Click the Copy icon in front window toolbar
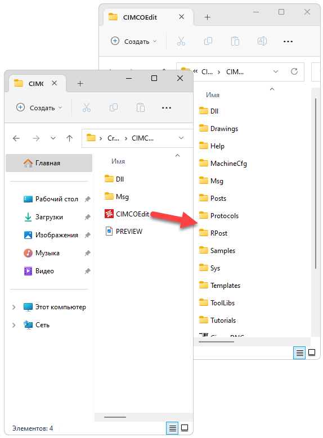323x438 pixels. [x=114, y=107]
